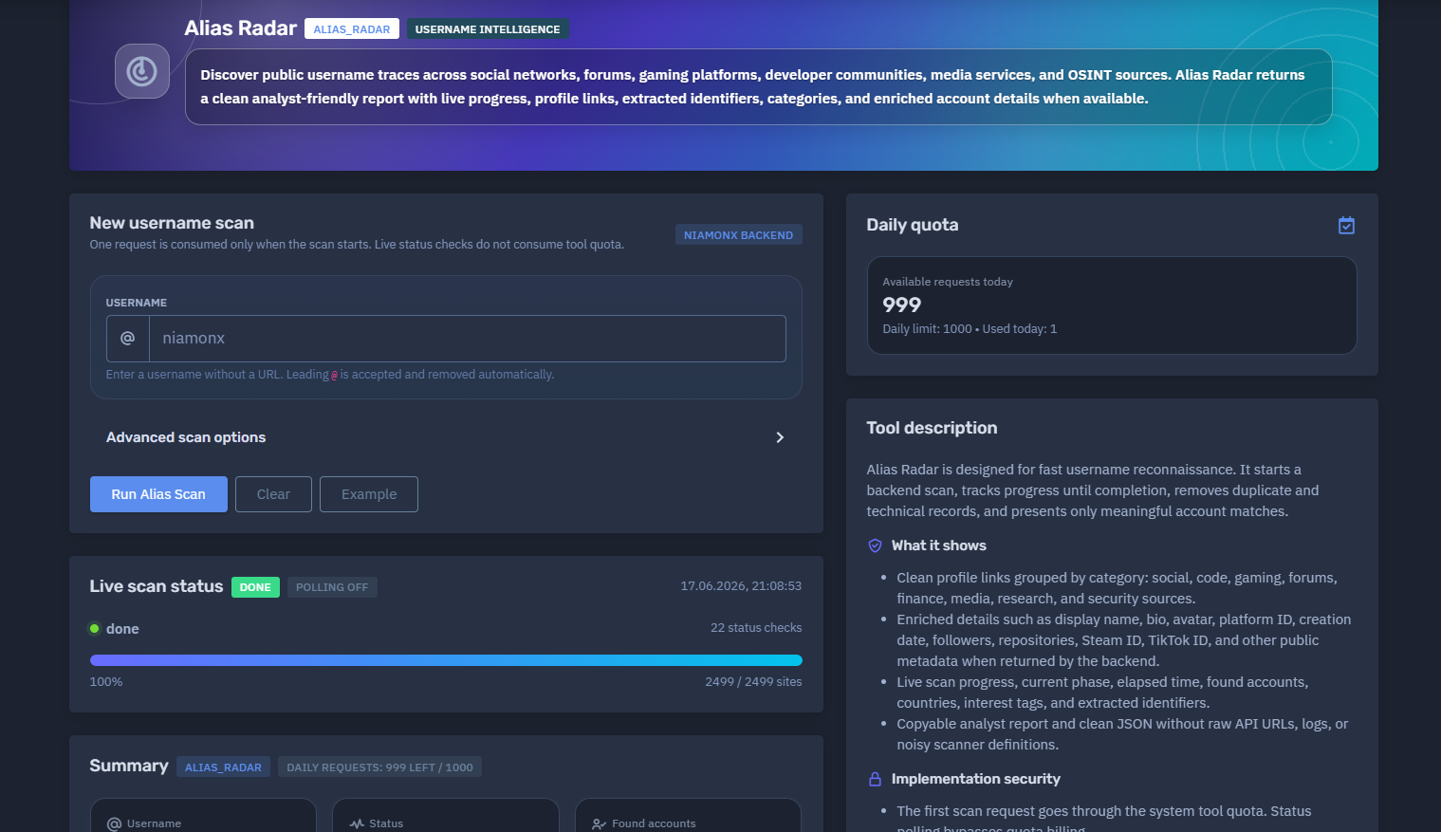Click the green done status dot
Screen dimensions: 1441x832
(x=95, y=628)
